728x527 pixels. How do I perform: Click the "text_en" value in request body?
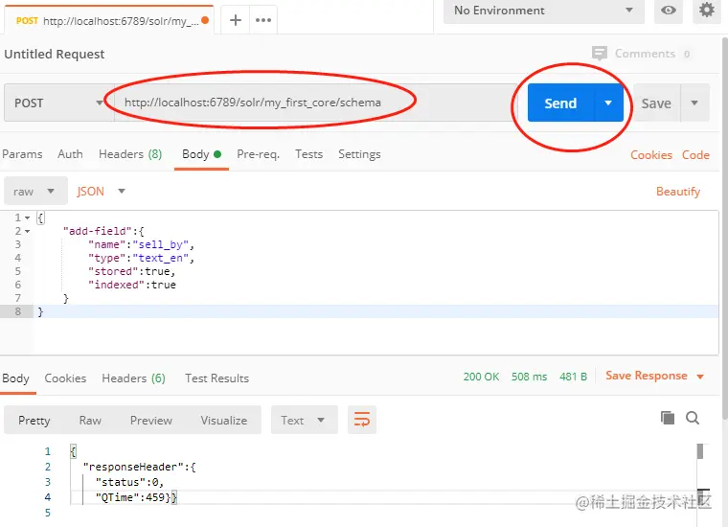161,258
